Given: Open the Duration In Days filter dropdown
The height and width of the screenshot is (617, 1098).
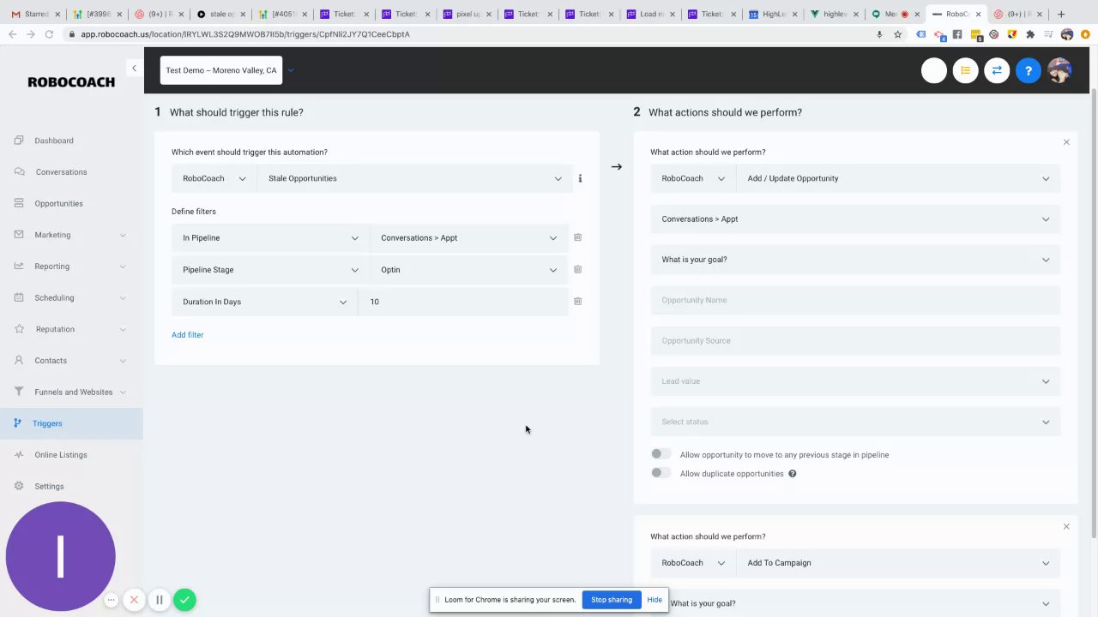Looking at the screenshot, I should 264,302.
